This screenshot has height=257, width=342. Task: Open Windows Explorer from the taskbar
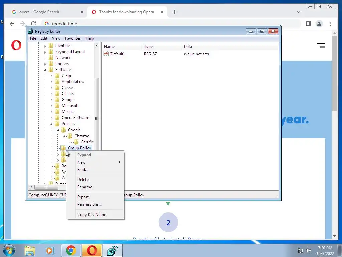(30, 250)
